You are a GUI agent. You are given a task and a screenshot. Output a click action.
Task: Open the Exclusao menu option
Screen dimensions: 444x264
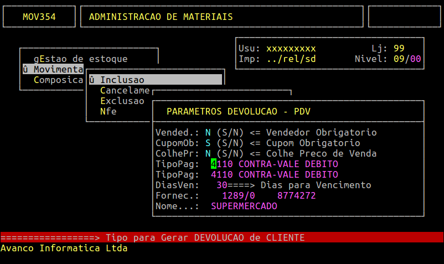coord(122,101)
